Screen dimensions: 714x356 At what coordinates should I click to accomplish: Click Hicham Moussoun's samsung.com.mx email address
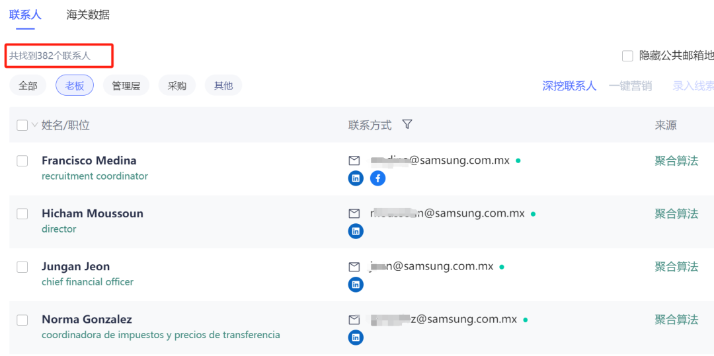click(448, 214)
